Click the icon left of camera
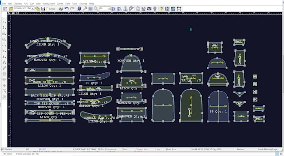The height and width of the screenshot is (156, 284). click(x=143, y=8)
